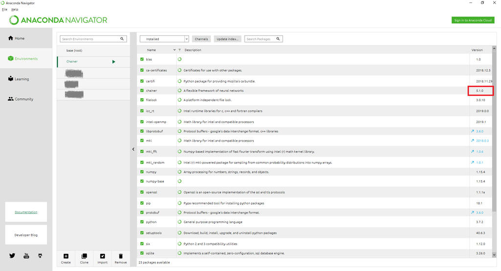
Task: Toggle the python package checkbox
Action: tap(142, 222)
